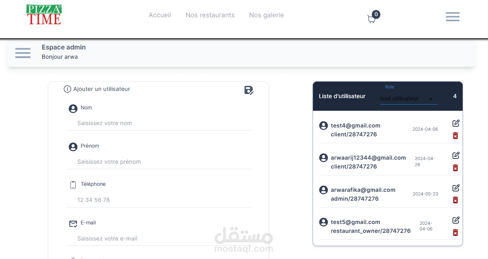This screenshot has width=488, height=259.
Task: Click the person icon next to Prénom
Action: pos(73,147)
